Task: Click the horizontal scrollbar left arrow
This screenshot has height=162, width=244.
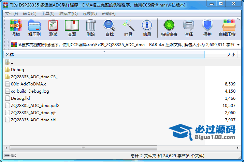Action: tap(6, 148)
